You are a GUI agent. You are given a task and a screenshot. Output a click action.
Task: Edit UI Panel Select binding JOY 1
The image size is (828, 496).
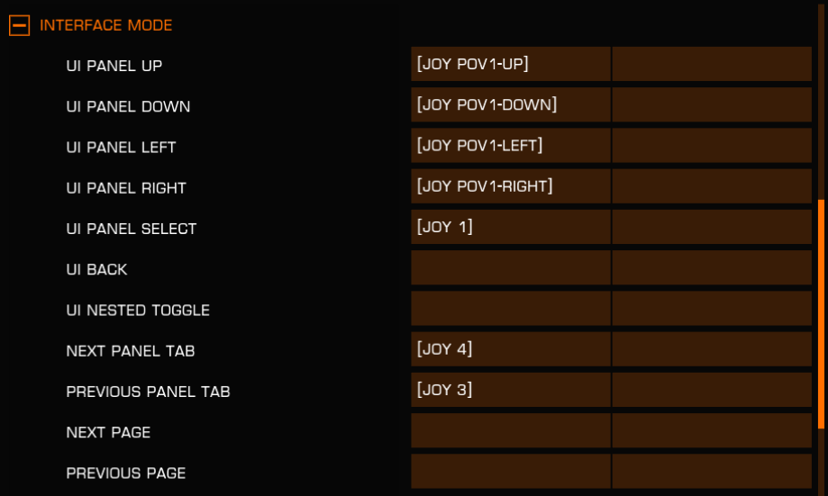tap(511, 227)
